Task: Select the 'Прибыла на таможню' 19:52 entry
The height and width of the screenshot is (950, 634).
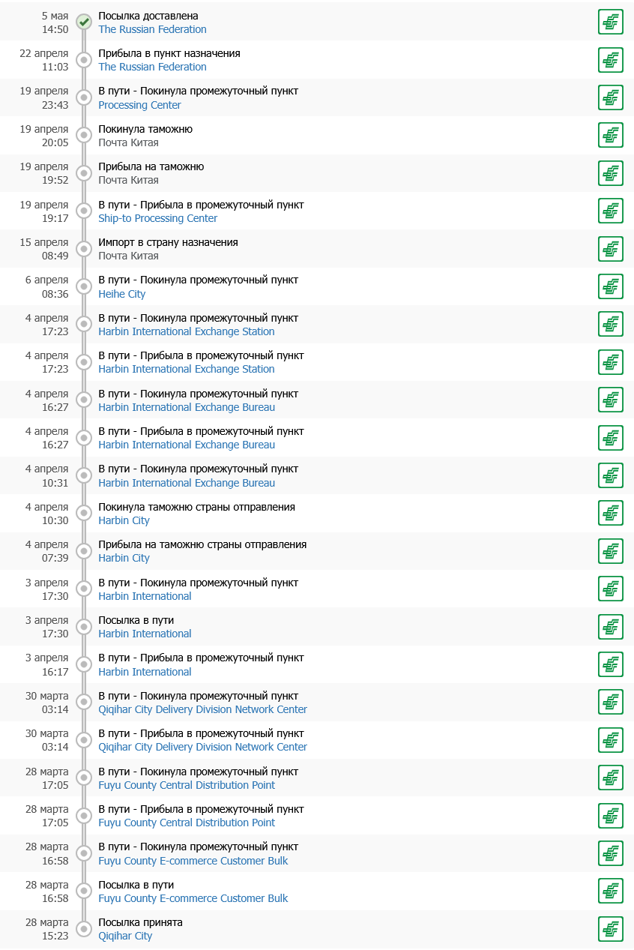Action: tap(317, 173)
